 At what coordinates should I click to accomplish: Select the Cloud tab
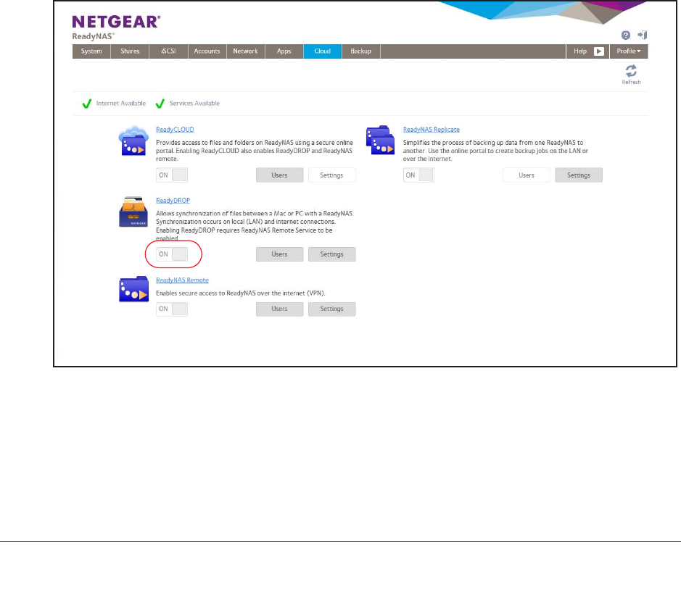click(x=323, y=51)
